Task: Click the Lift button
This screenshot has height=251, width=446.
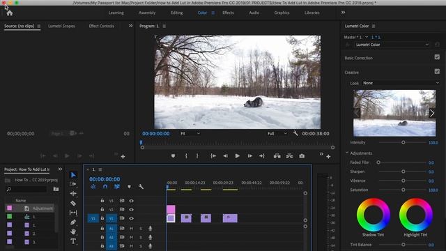Action: [x=277, y=156]
